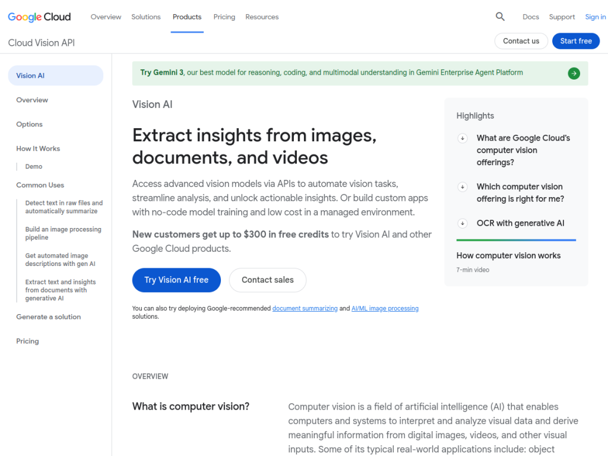The height and width of the screenshot is (456, 608).
Task: Go to Docs link
Action: (x=530, y=17)
